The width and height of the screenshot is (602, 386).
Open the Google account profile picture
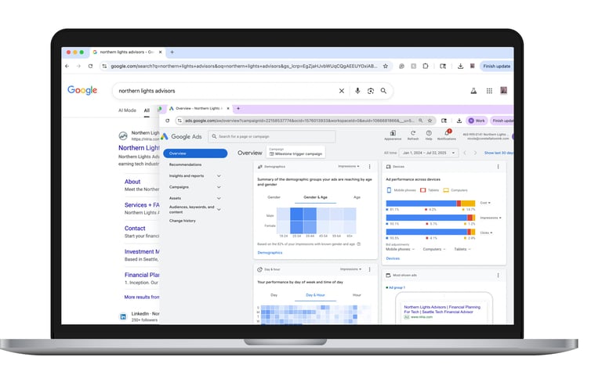(x=504, y=91)
